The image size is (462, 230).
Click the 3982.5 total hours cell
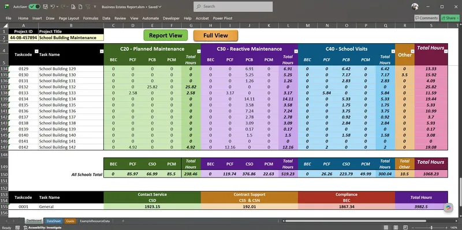[x=421, y=206]
